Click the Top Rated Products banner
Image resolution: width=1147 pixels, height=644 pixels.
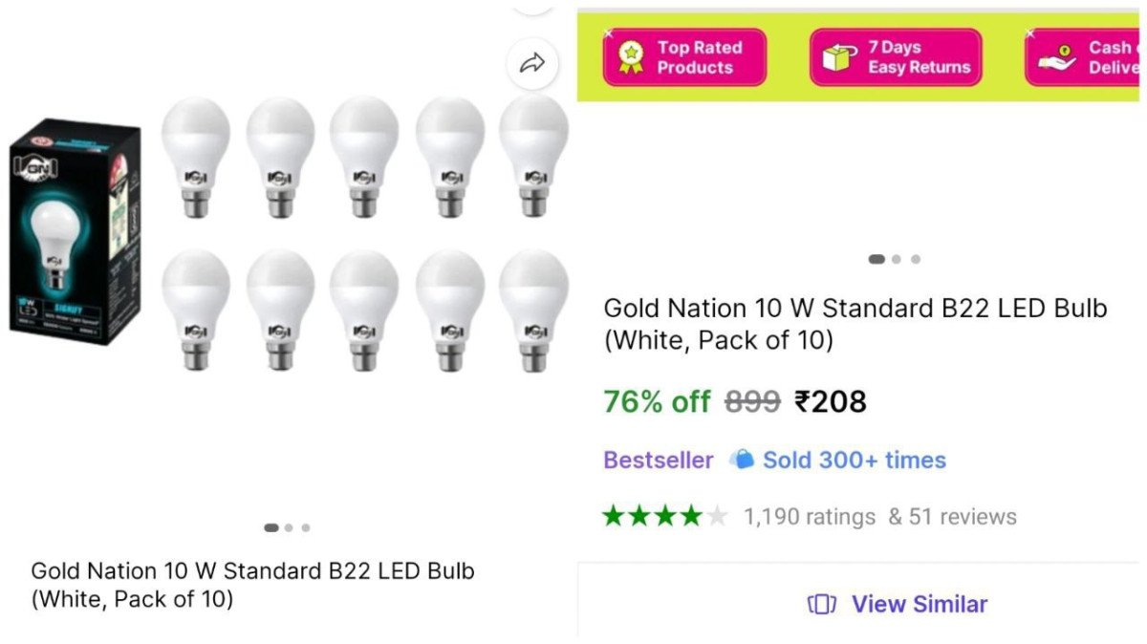[x=684, y=57]
